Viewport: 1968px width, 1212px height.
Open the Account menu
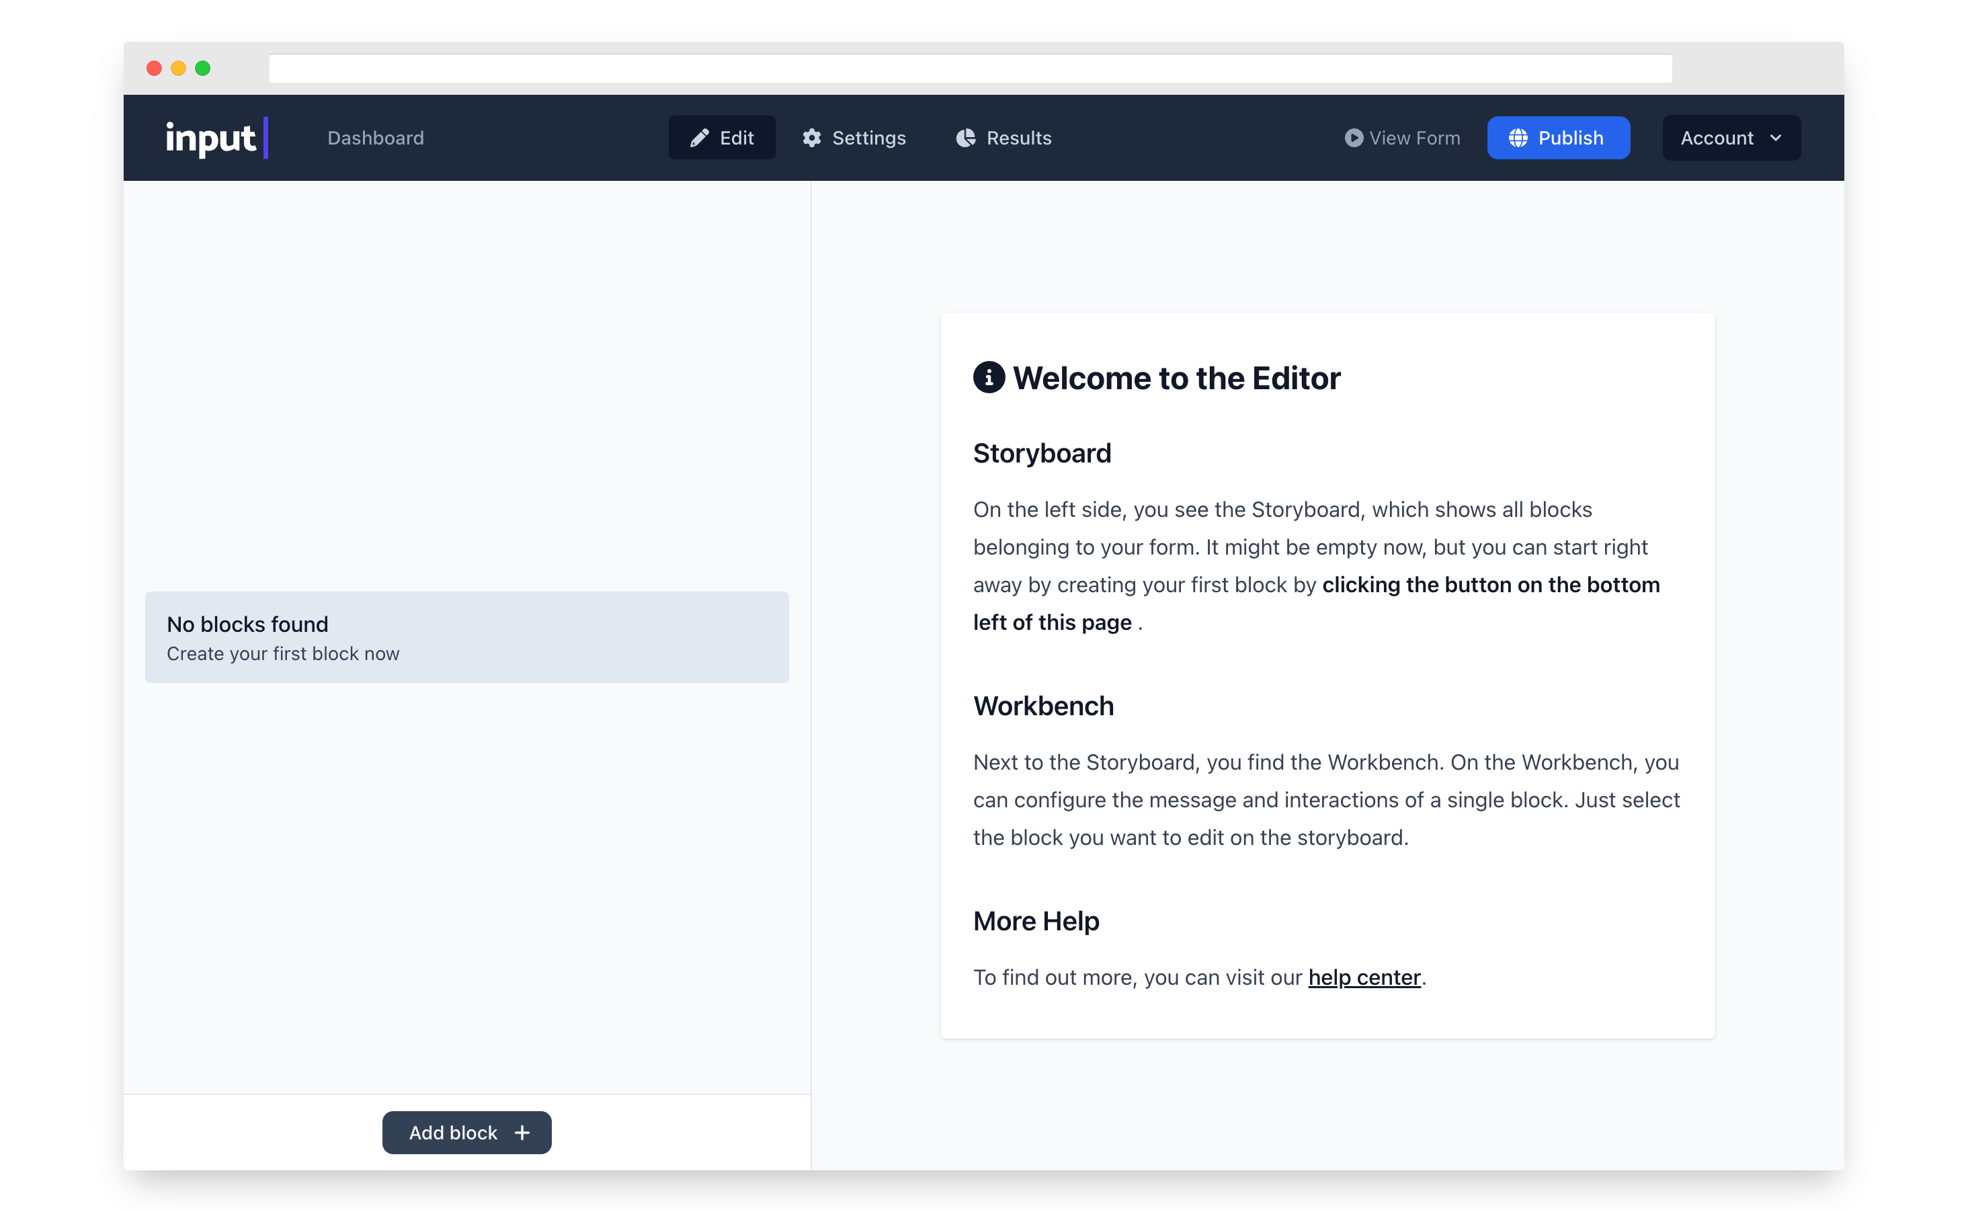1717,138
